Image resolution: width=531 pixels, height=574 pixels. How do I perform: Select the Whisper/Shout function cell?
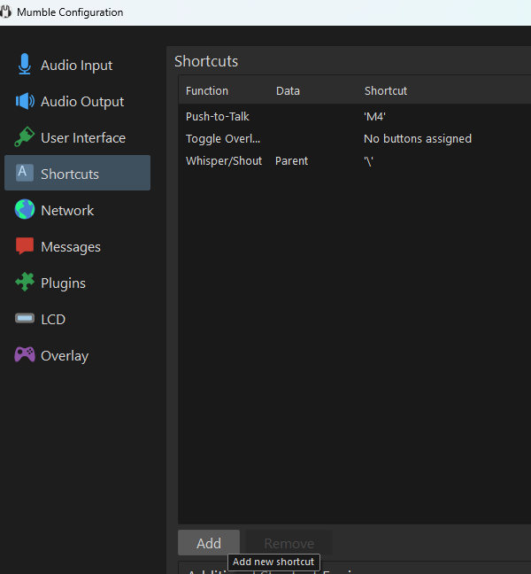coord(224,160)
